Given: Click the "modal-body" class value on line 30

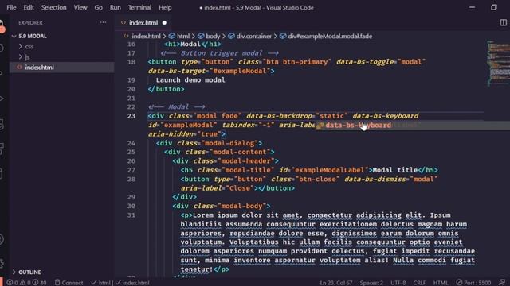Looking at the screenshot, I should coord(242,206).
